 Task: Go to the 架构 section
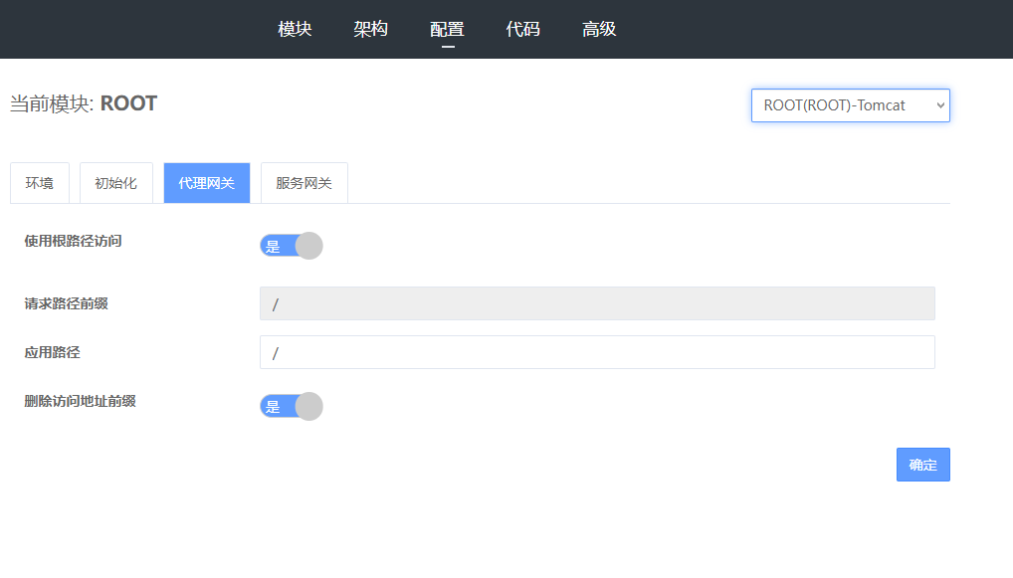coord(370,29)
